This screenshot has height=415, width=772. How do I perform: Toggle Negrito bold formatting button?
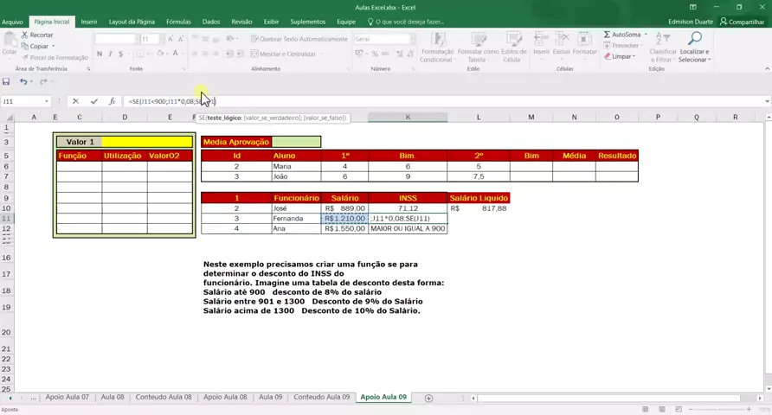click(100, 54)
